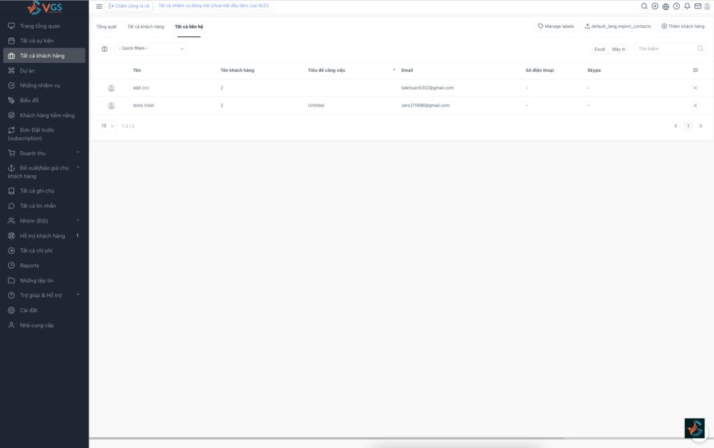The height and width of the screenshot is (448, 714).
Task: Open Những tệp tin in sidebar
Action: [x=44, y=281]
